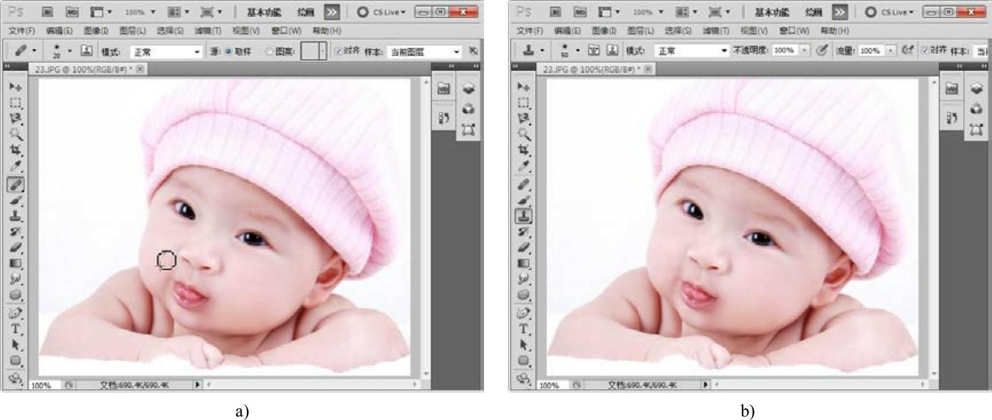992x420 pixels.
Task: Enable airbrush mode beside the 不透明度 field
Action: click(822, 50)
